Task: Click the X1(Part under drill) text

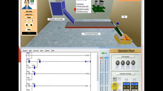Action: pyautogui.click(x=82, y=7)
